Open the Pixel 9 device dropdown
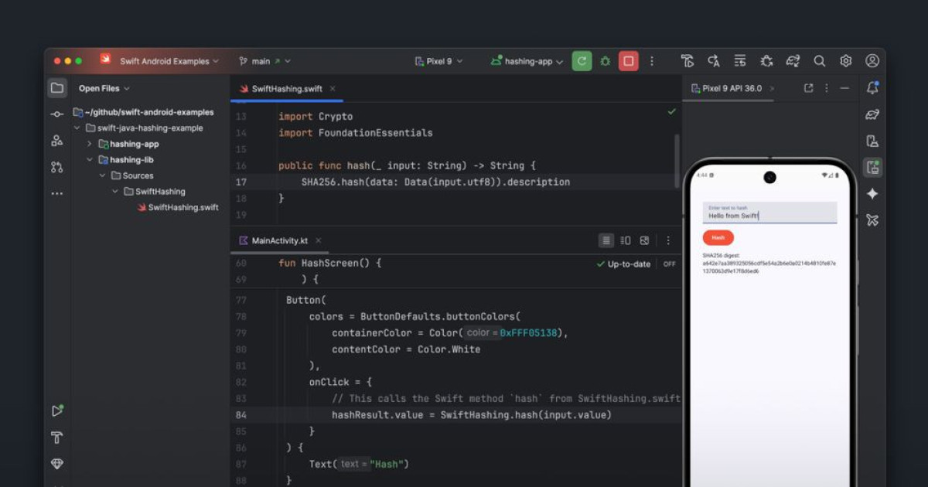928x487 pixels. [x=438, y=61]
